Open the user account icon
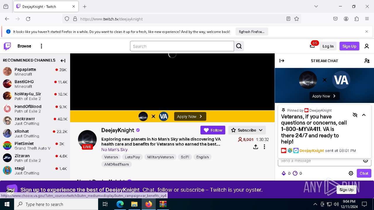 point(367,46)
